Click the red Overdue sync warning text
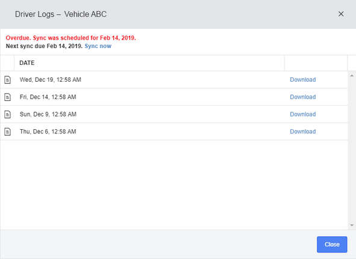The image size is (356, 259). click(x=71, y=38)
